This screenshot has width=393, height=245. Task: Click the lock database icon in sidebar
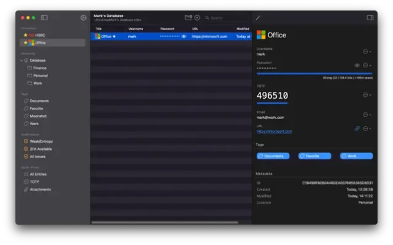tap(83, 18)
